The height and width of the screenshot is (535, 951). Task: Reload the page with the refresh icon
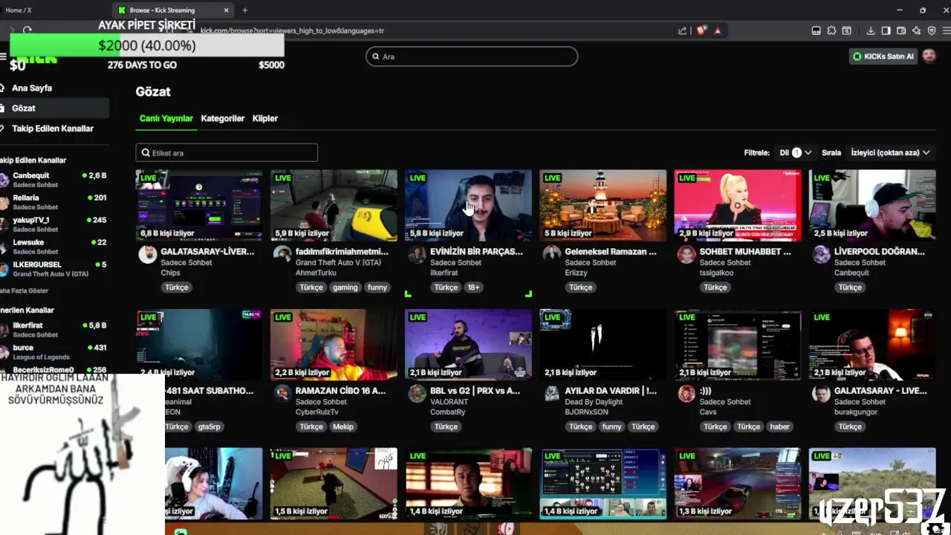tap(27, 30)
